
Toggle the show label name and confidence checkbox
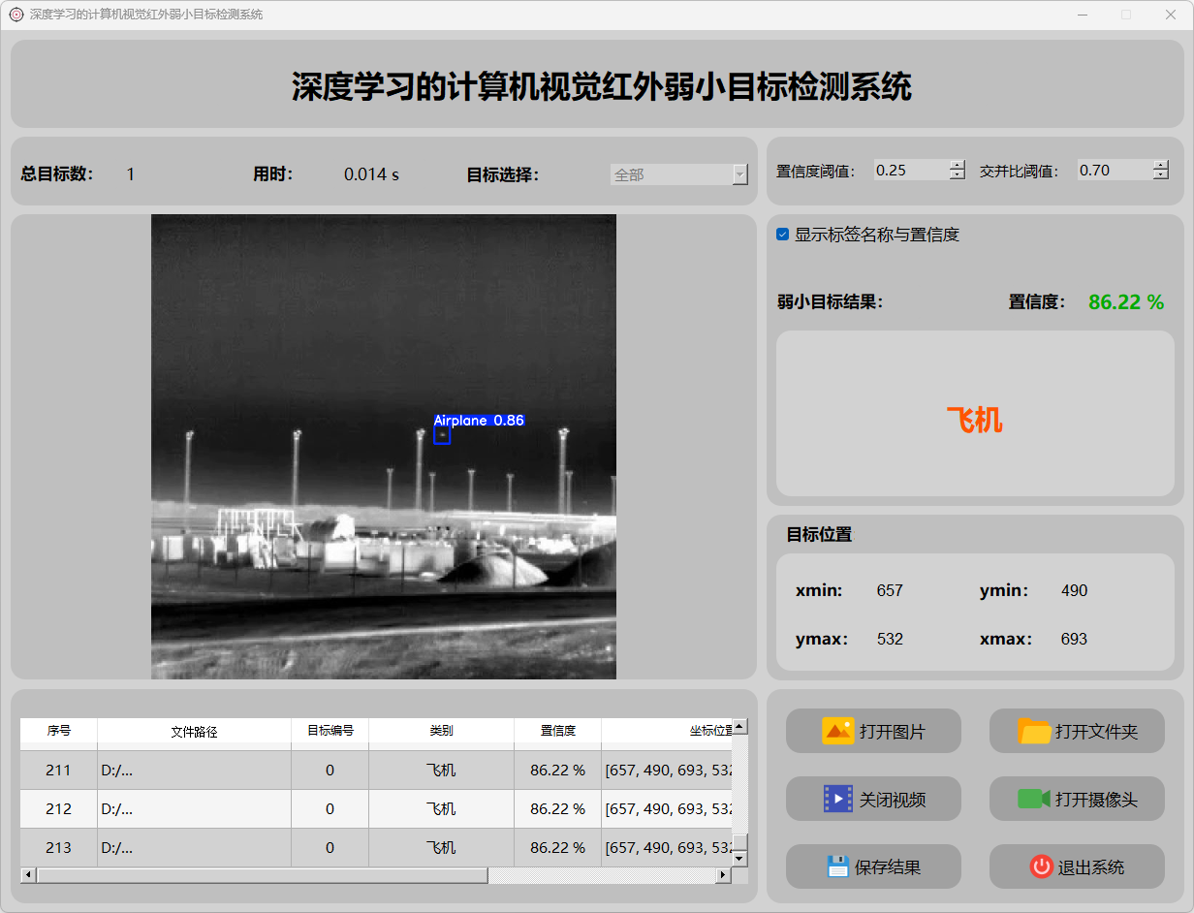[783, 235]
